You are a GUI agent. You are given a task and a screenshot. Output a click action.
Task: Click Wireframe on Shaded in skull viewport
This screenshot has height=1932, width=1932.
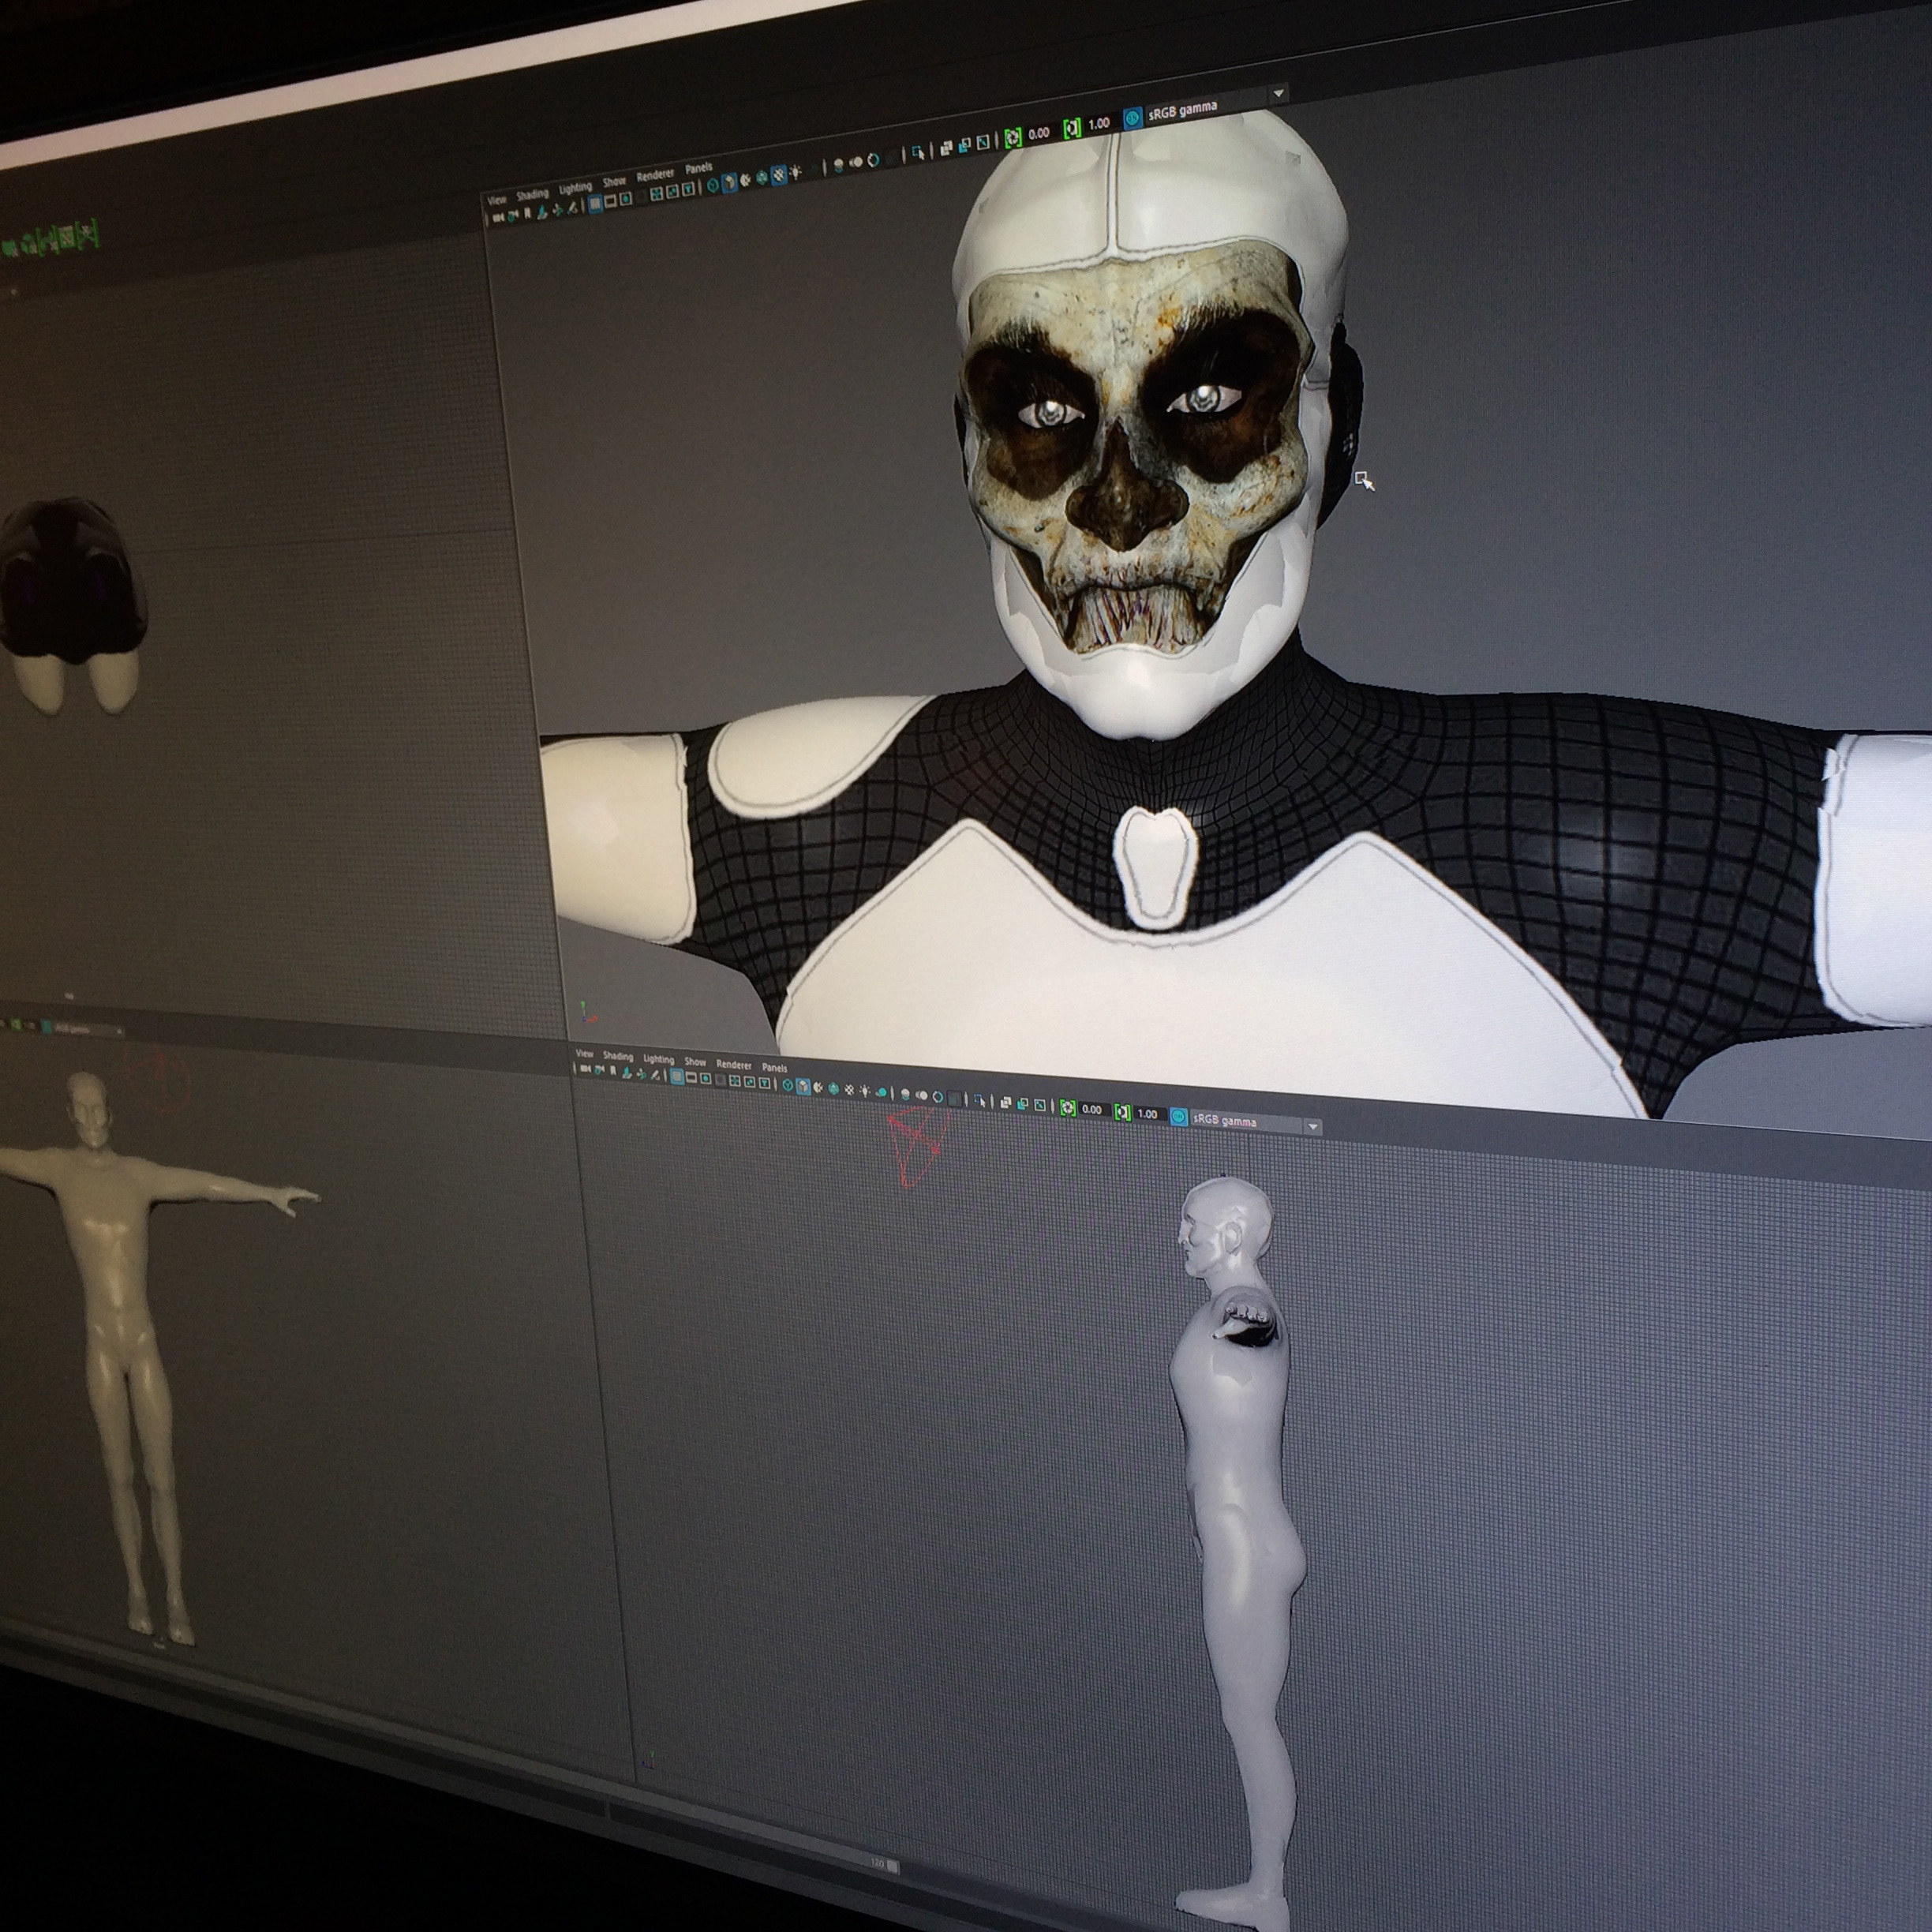[x=762, y=178]
